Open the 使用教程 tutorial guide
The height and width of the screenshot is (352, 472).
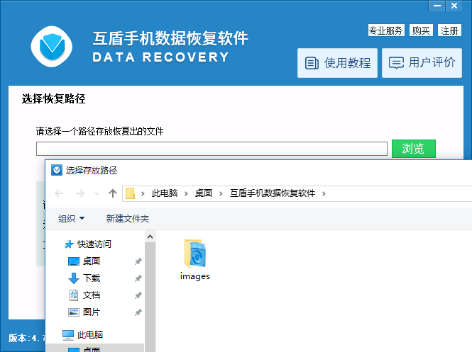[338, 63]
